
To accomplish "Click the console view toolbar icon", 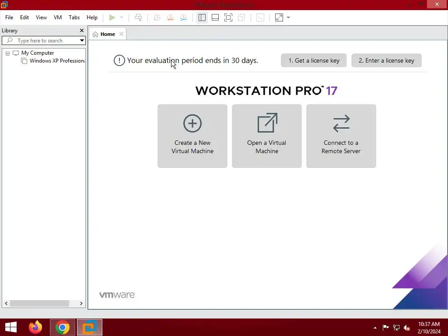I will pos(260,17).
